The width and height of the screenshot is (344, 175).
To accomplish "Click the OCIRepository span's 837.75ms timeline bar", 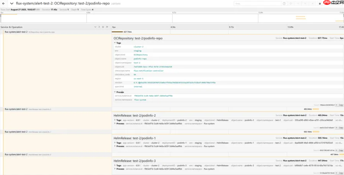I will 117,32.
